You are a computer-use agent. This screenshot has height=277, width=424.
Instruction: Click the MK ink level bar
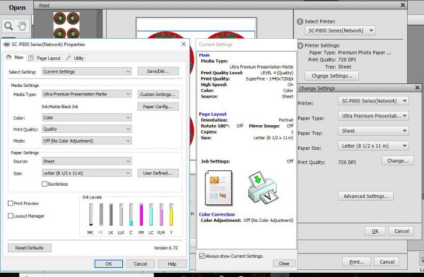tap(91, 215)
